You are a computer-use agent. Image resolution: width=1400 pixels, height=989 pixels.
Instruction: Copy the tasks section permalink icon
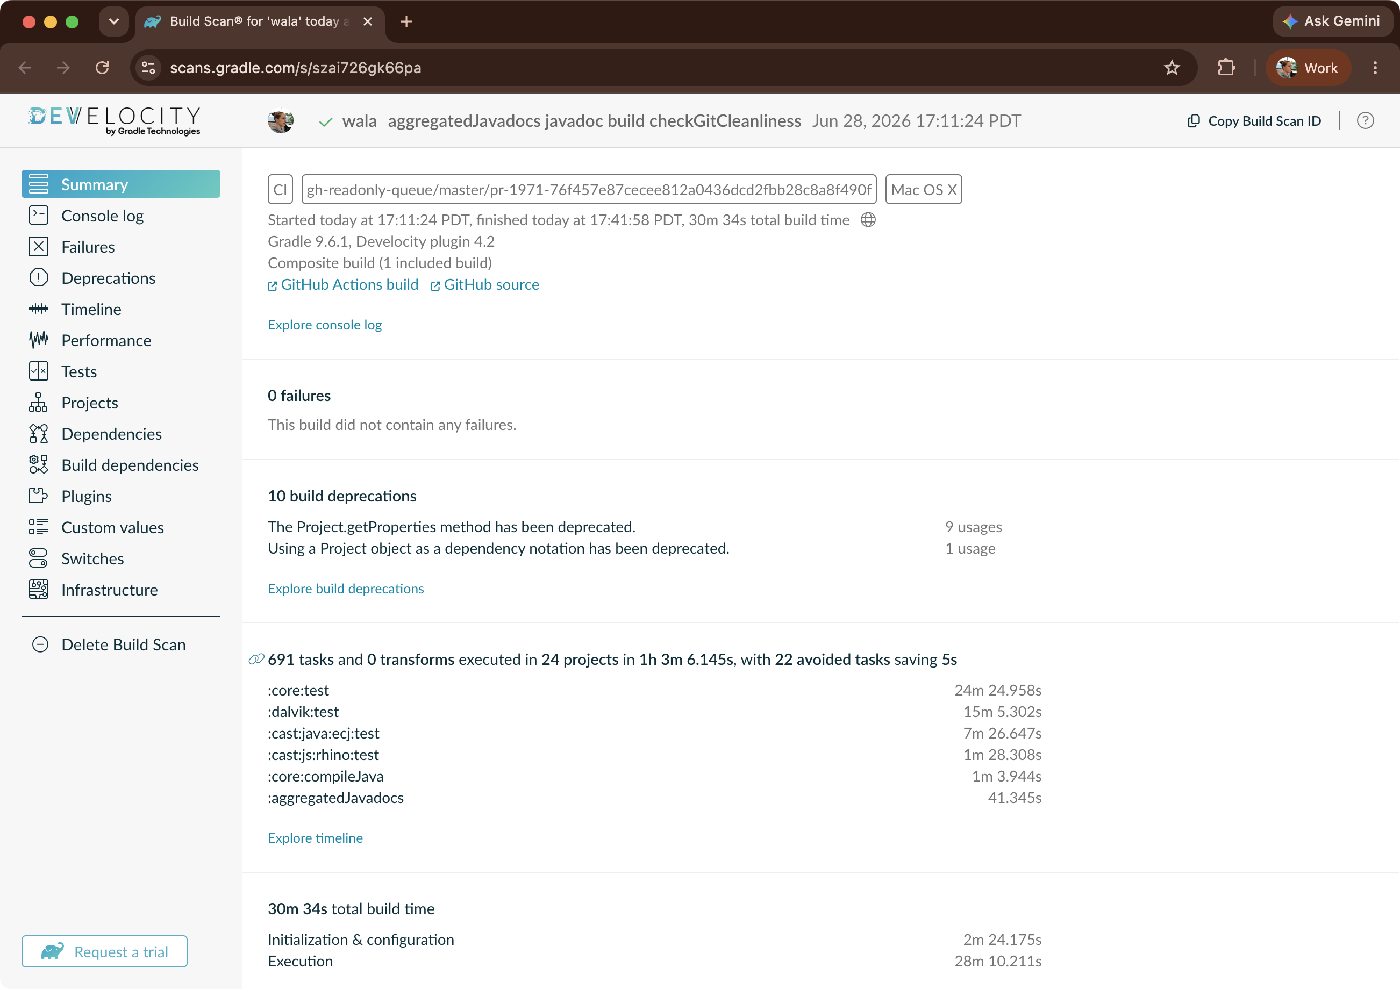(256, 659)
